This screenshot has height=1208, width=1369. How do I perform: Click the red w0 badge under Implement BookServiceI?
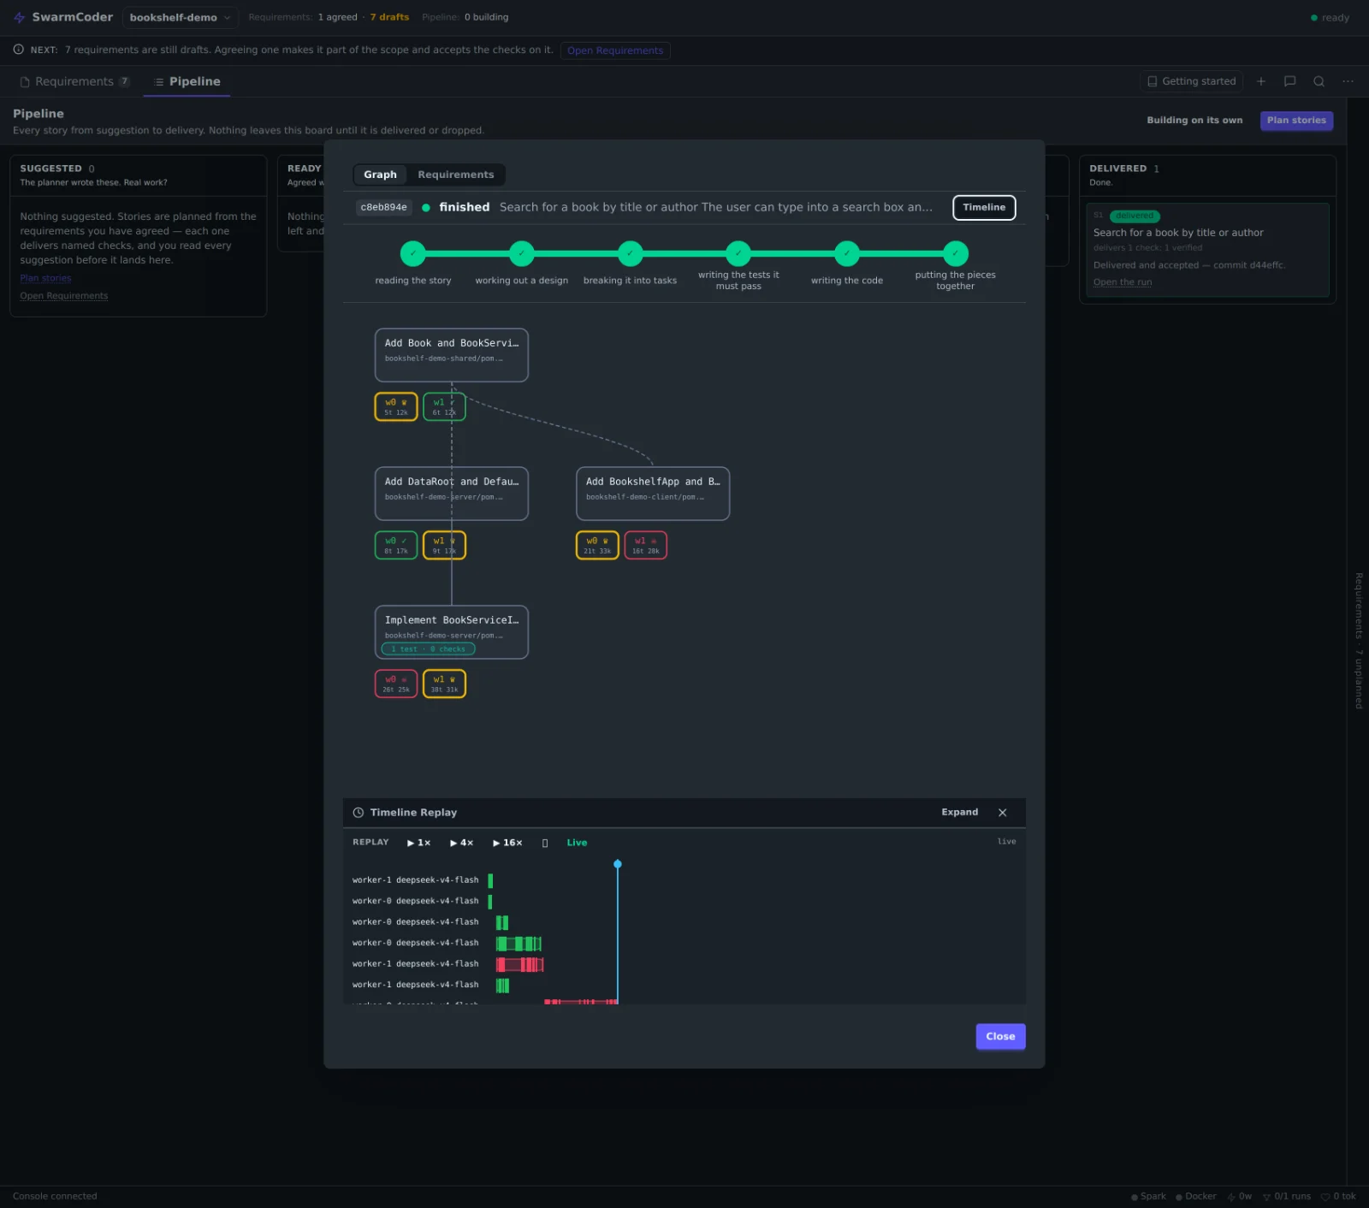[x=396, y=684]
